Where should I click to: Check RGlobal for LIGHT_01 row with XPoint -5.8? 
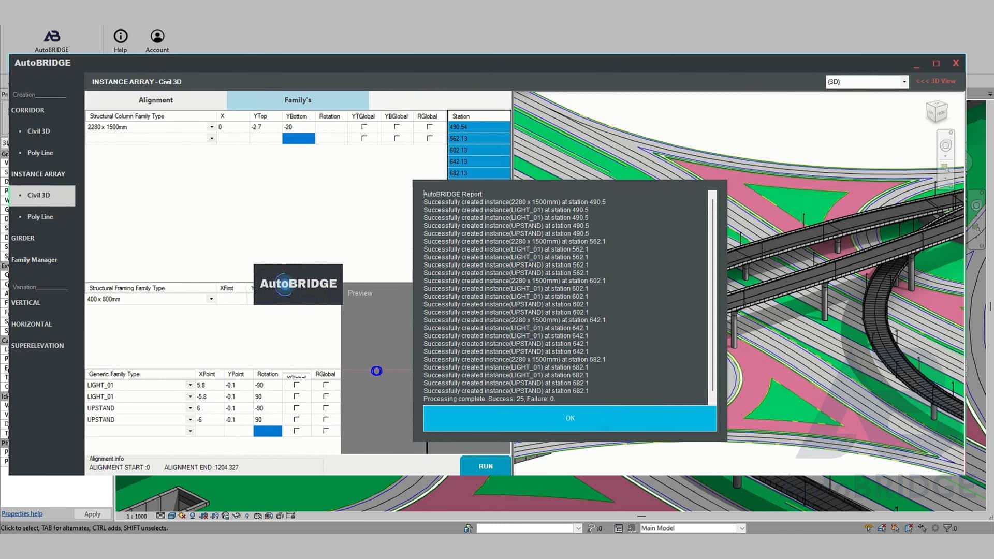pos(326,396)
